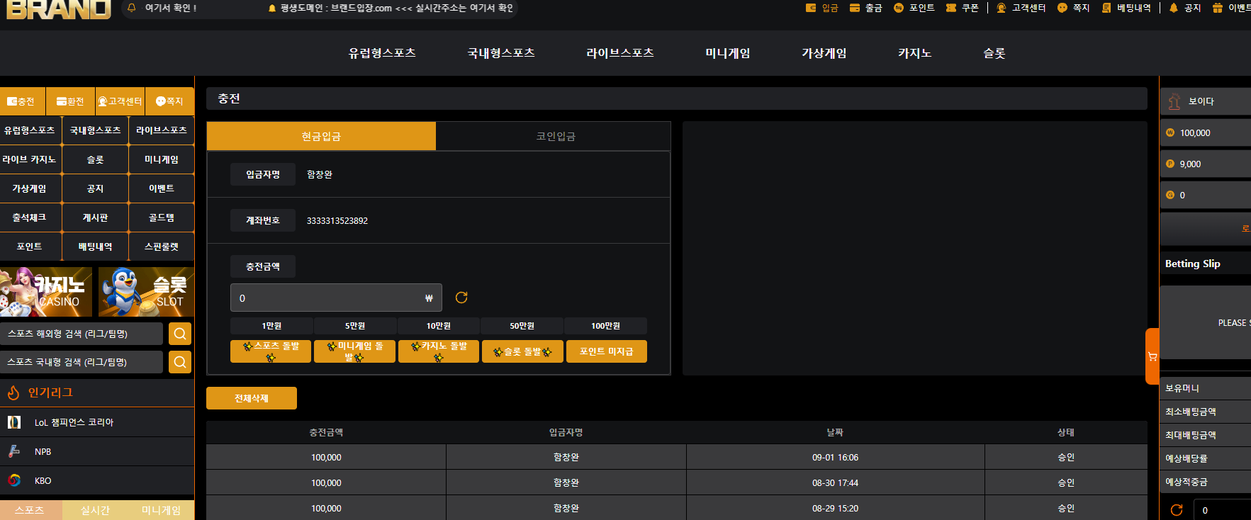Open 미니게임 in the top navigation

click(728, 53)
